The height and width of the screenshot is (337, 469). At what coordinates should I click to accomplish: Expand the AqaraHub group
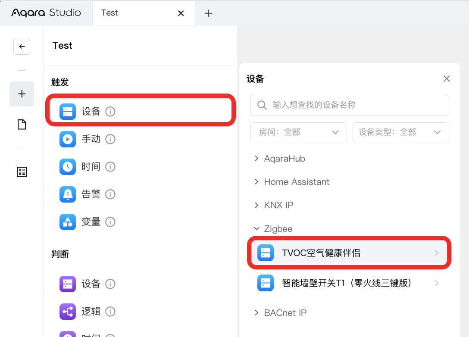coord(256,159)
